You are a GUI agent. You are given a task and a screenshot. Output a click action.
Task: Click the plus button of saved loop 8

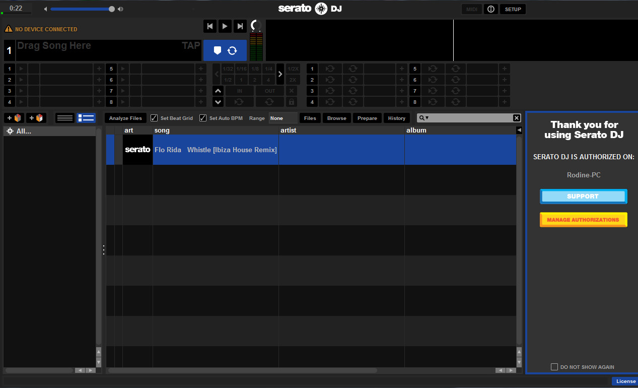pos(505,102)
